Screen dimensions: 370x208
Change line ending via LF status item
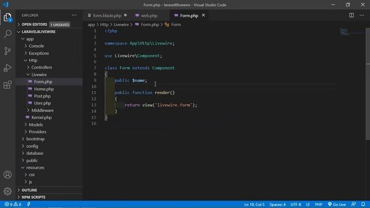(x=308, y=204)
